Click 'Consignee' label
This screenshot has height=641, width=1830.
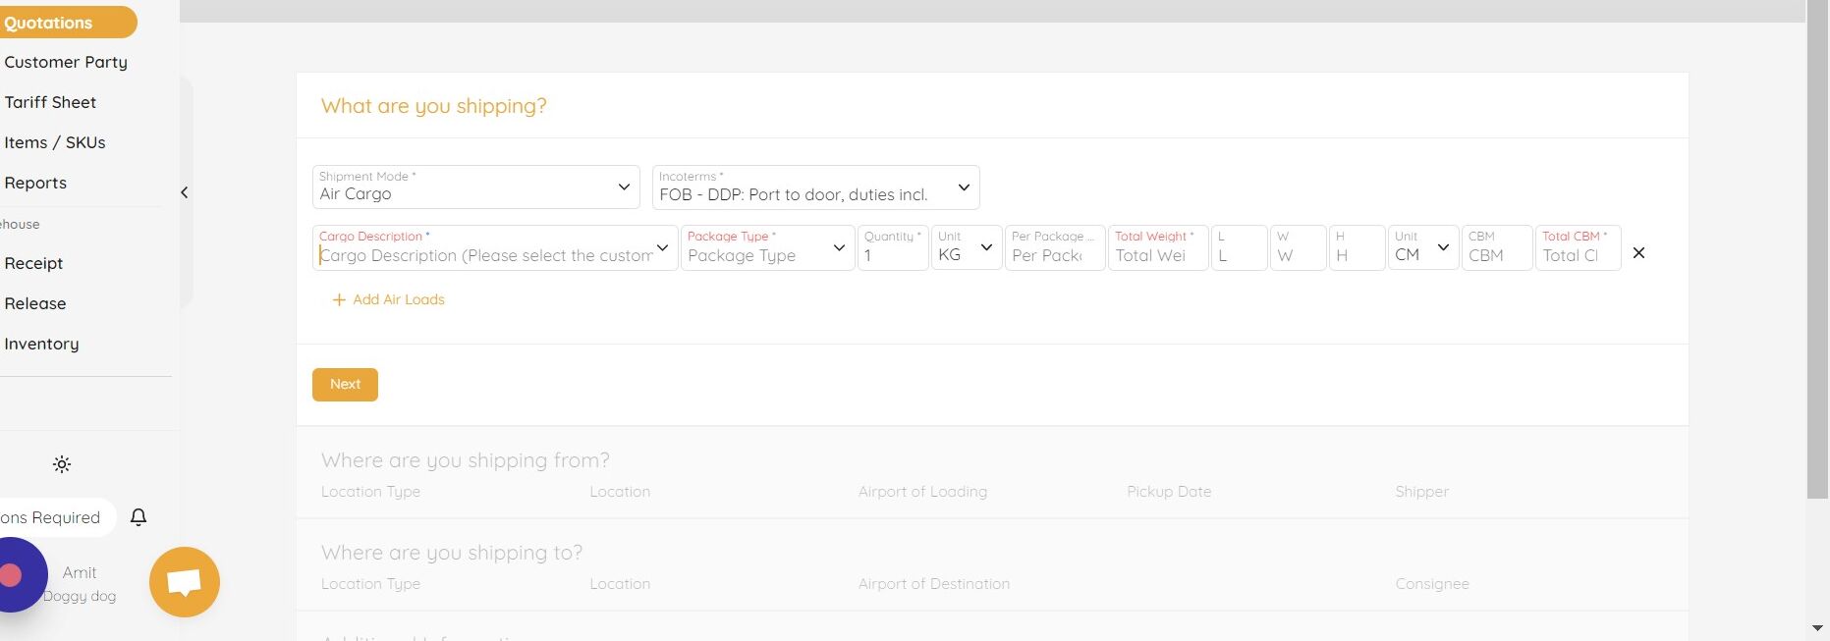click(x=1432, y=584)
